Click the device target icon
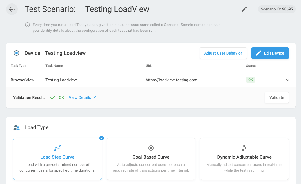 click(x=17, y=53)
